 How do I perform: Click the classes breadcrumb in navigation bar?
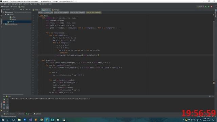click(14, 7)
